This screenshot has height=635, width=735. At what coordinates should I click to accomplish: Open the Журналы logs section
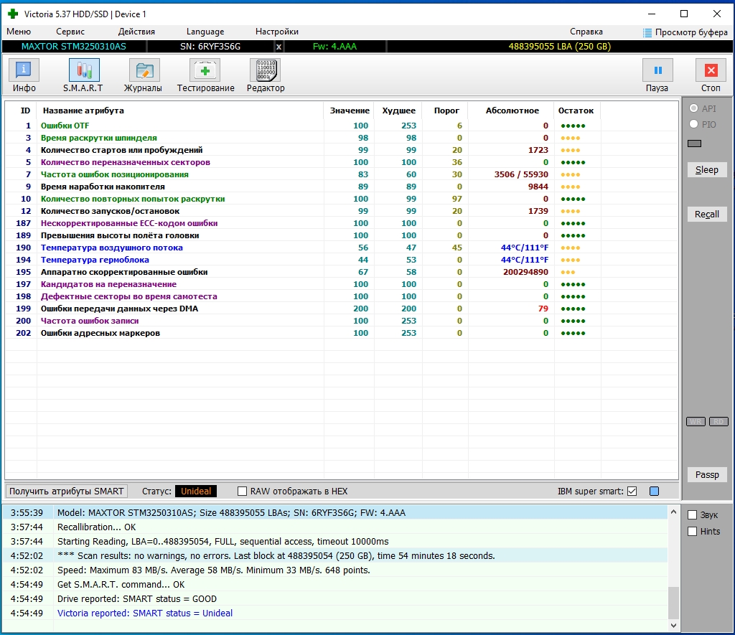[144, 75]
